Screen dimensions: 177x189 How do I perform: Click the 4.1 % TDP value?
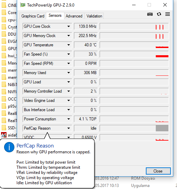point(86,119)
